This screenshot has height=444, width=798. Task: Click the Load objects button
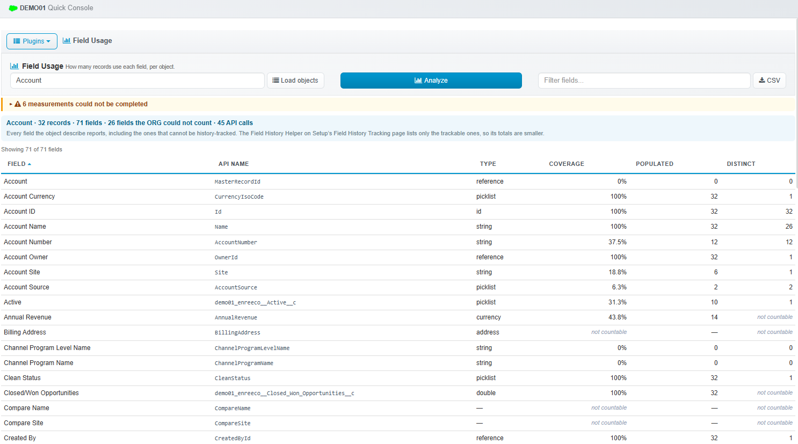pyautogui.click(x=295, y=81)
